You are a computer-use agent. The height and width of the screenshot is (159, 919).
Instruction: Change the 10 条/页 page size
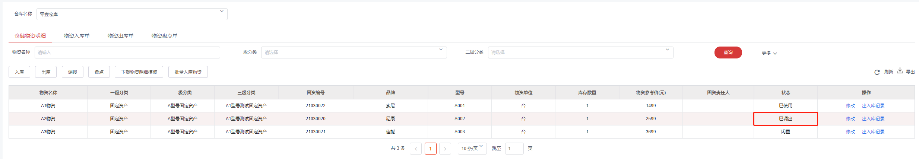click(x=472, y=148)
